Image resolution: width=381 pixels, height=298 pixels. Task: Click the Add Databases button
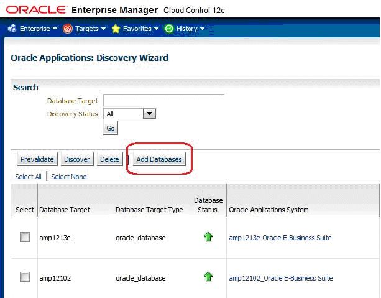point(159,159)
